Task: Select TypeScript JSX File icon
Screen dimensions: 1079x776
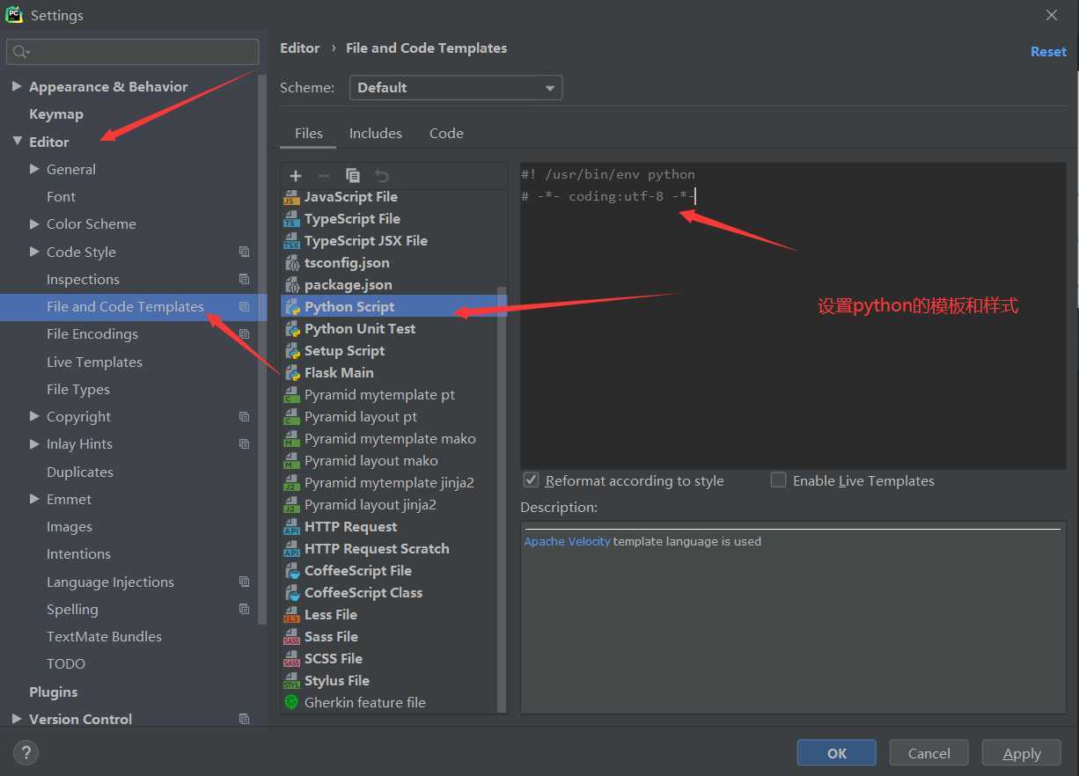Action: tap(291, 241)
